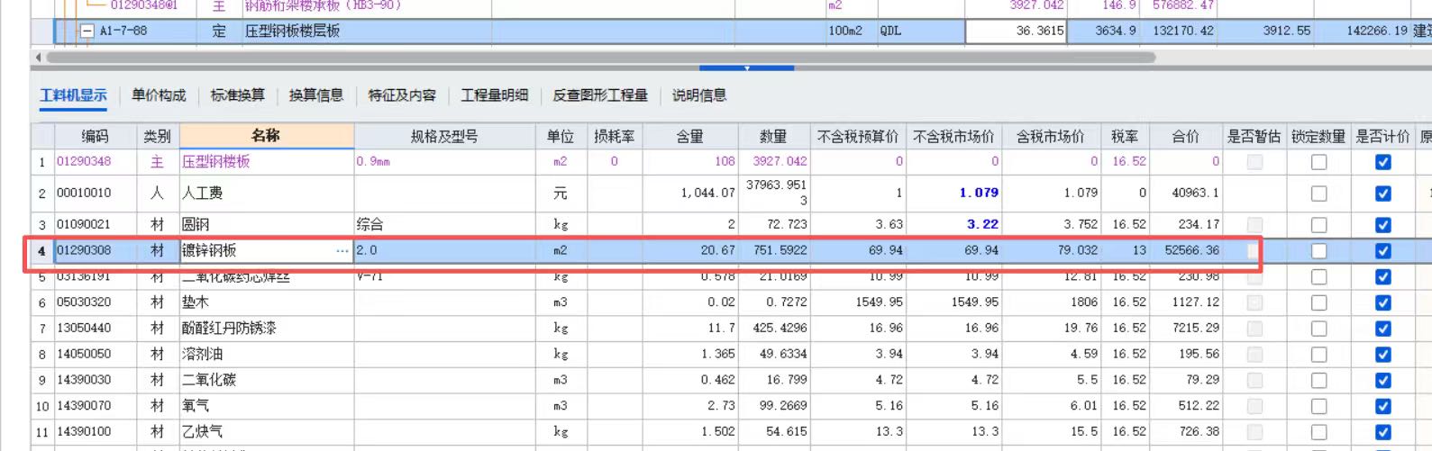This screenshot has width=1432, height=451.
Task: Click row header number 6
Action: tap(42, 302)
